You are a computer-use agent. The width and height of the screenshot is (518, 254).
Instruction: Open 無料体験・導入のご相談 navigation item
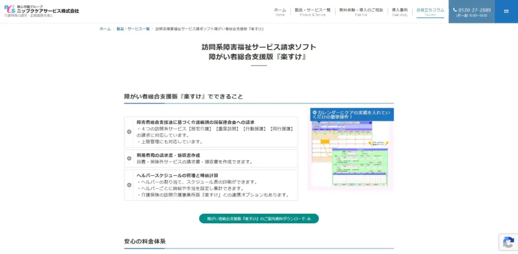click(361, 11)
